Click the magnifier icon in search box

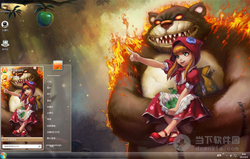(39, 146)
